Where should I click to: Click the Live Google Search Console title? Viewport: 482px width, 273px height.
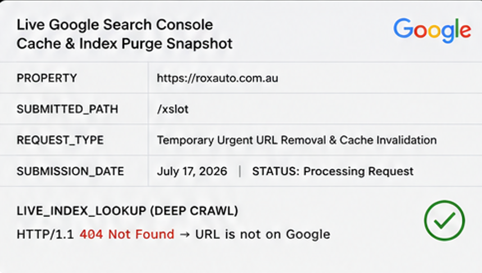point(115,25)
